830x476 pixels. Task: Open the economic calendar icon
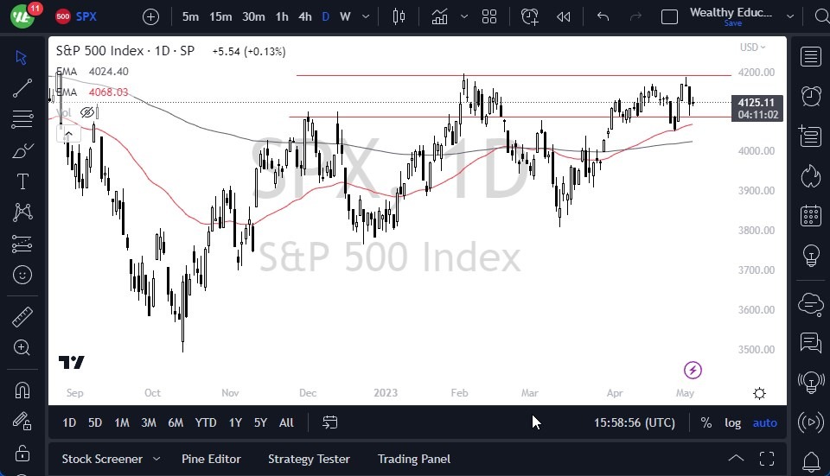click(x=811, y=215)
